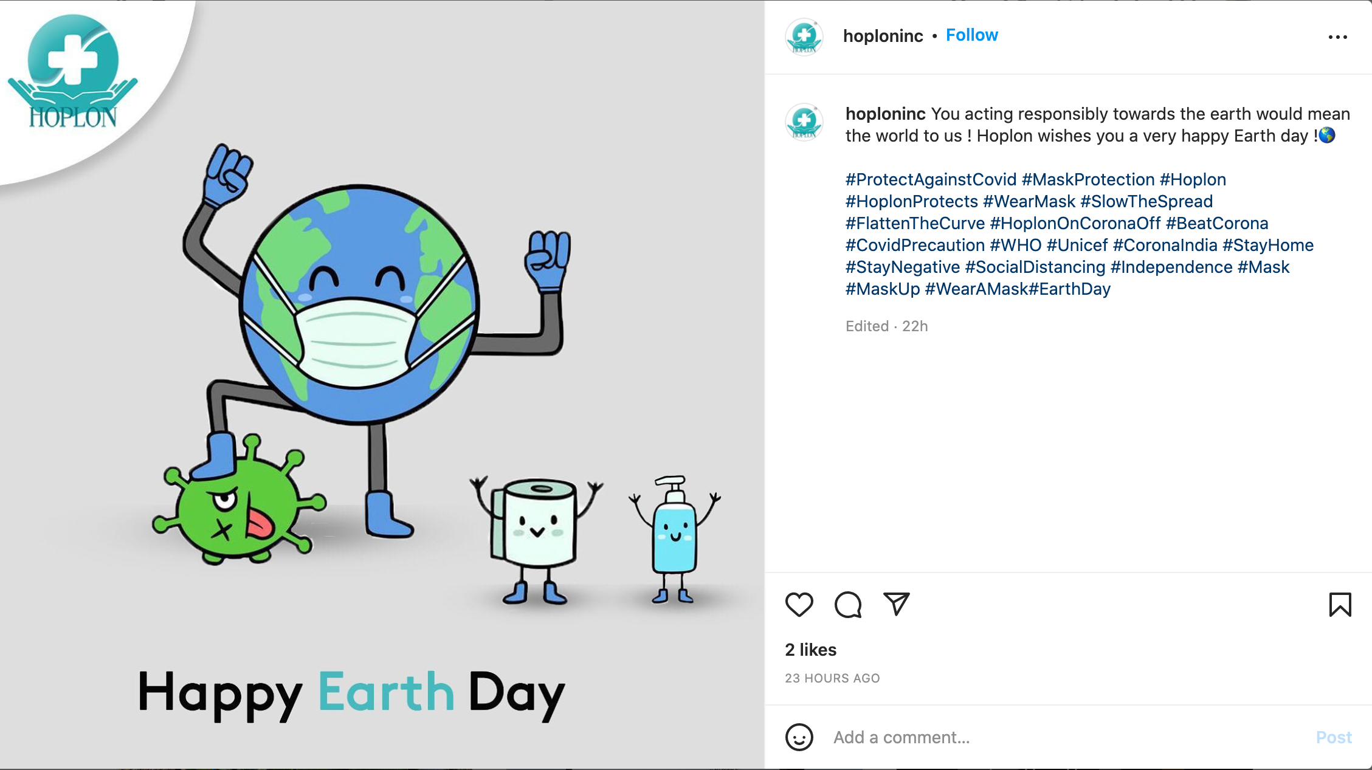1372x770 pixels.
Task: Share the post with the paper plane icon
Action: pyautogui.click(x=896, y=603)
